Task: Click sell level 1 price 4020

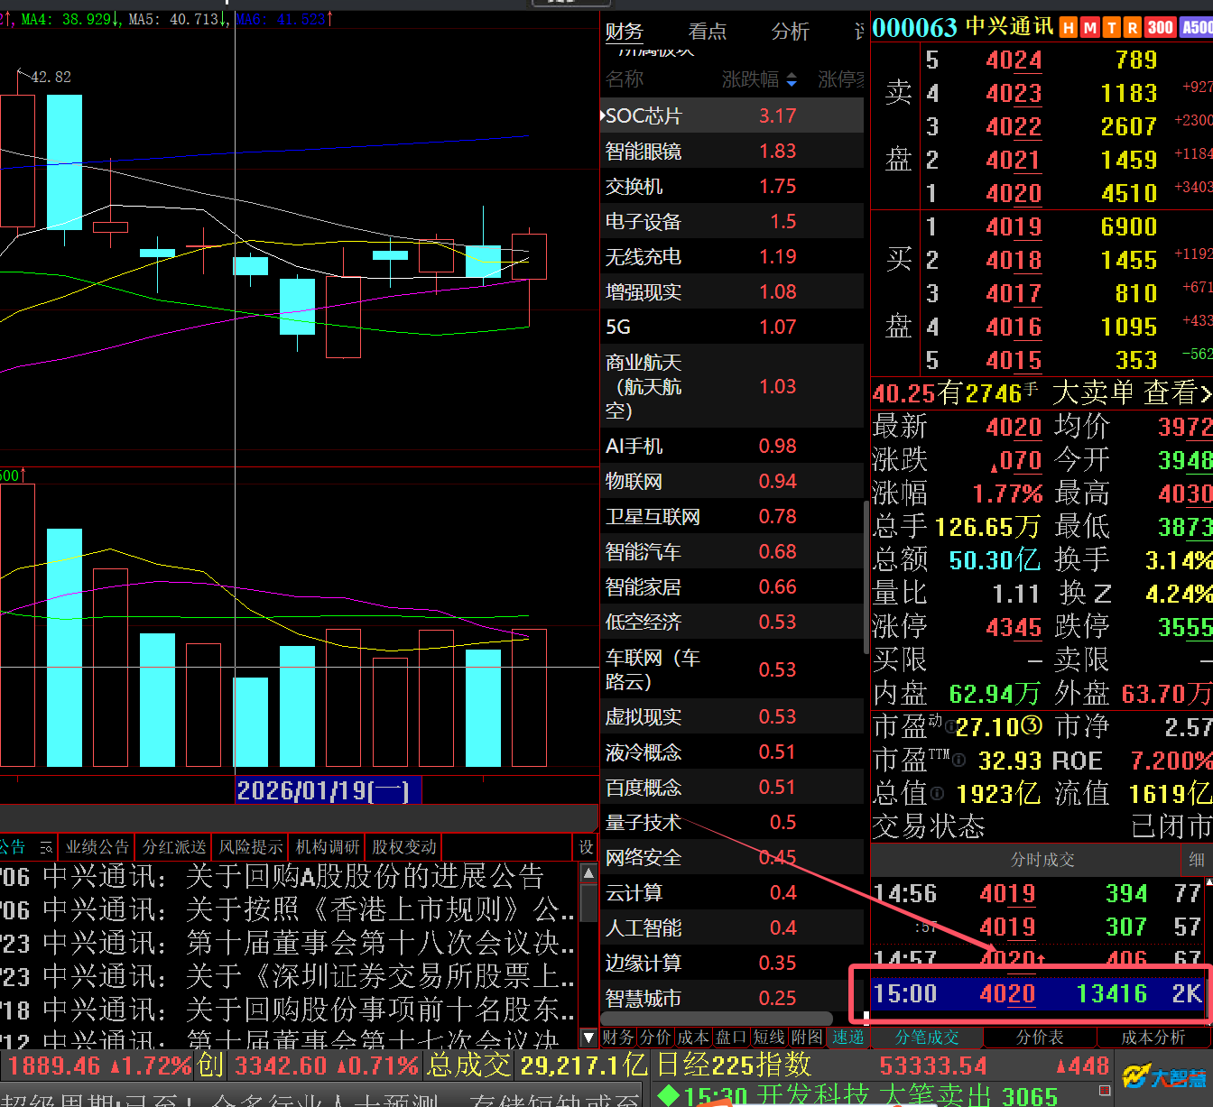Action: tap(1014, 193)
